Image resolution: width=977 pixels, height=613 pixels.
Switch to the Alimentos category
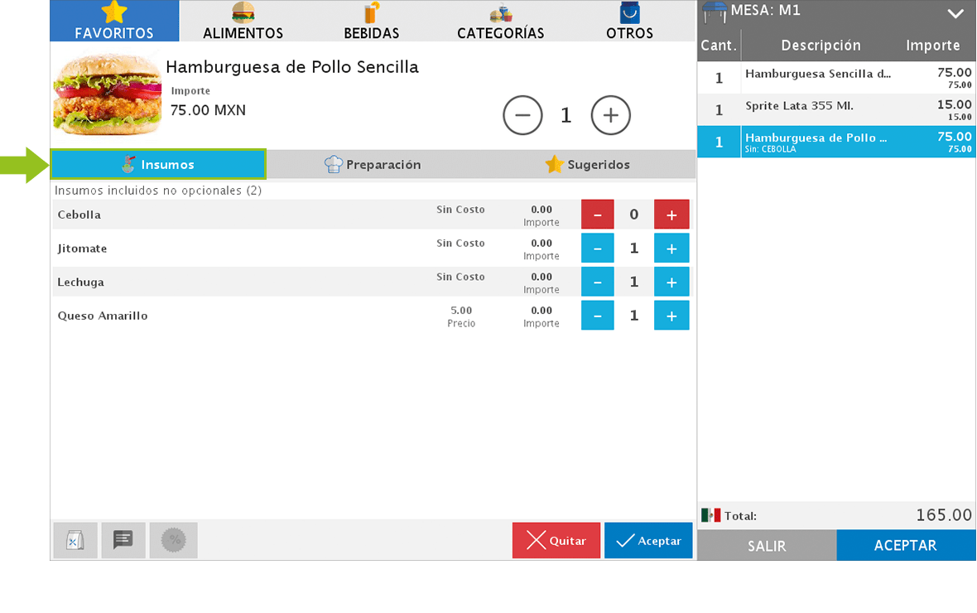click(x=243, y=22)
